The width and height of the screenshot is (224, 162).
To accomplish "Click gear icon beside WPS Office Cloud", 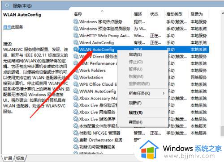I will point(76,84).
